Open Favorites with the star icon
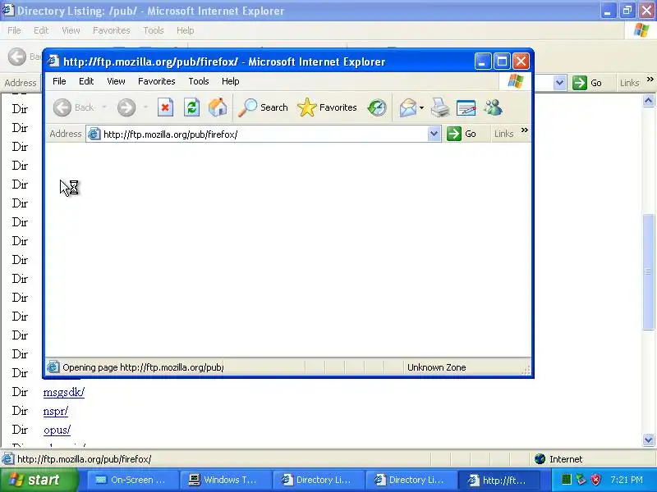Viewport: 657px width, 492px height. click(x=327, y=107)
